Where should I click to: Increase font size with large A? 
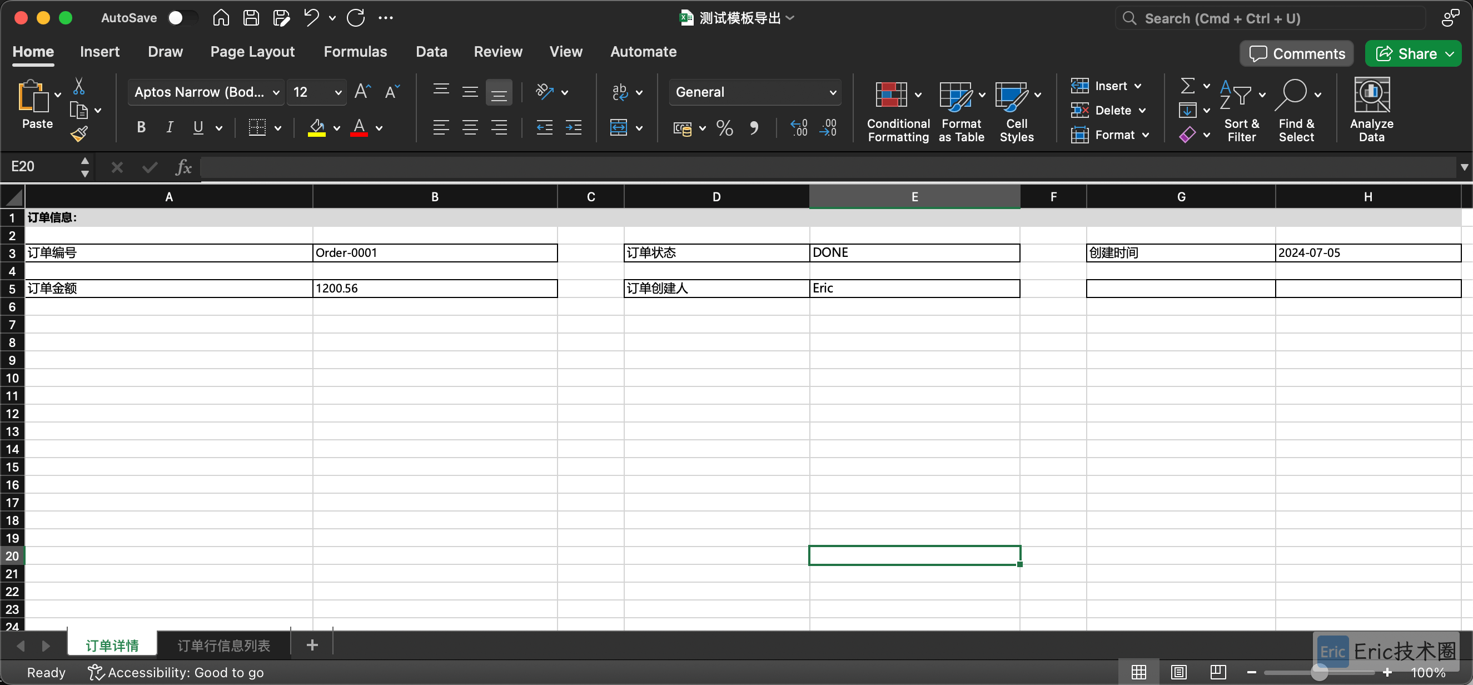pos(362,92)
